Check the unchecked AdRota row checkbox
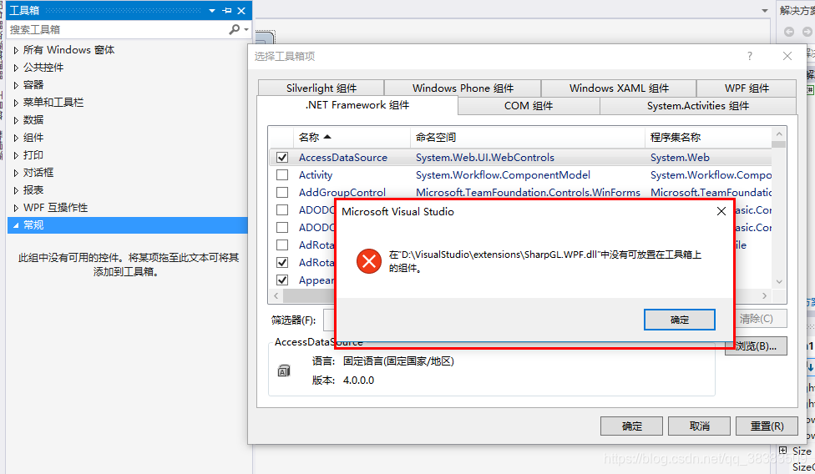This screenshot has width=815, height=474. coord(282,245)
